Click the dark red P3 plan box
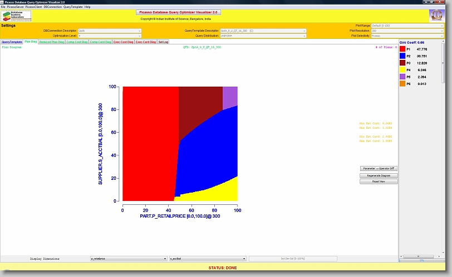The width and height of the screenshot is (452, 277). click(402, 63)
